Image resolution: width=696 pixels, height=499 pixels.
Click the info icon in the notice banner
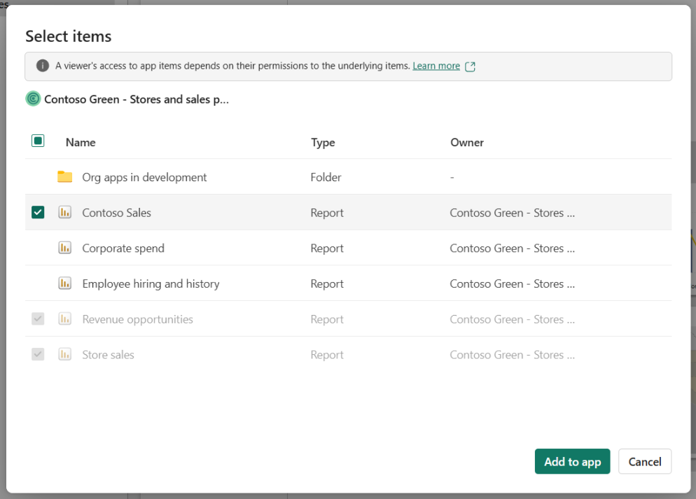[x=43, y=66]
